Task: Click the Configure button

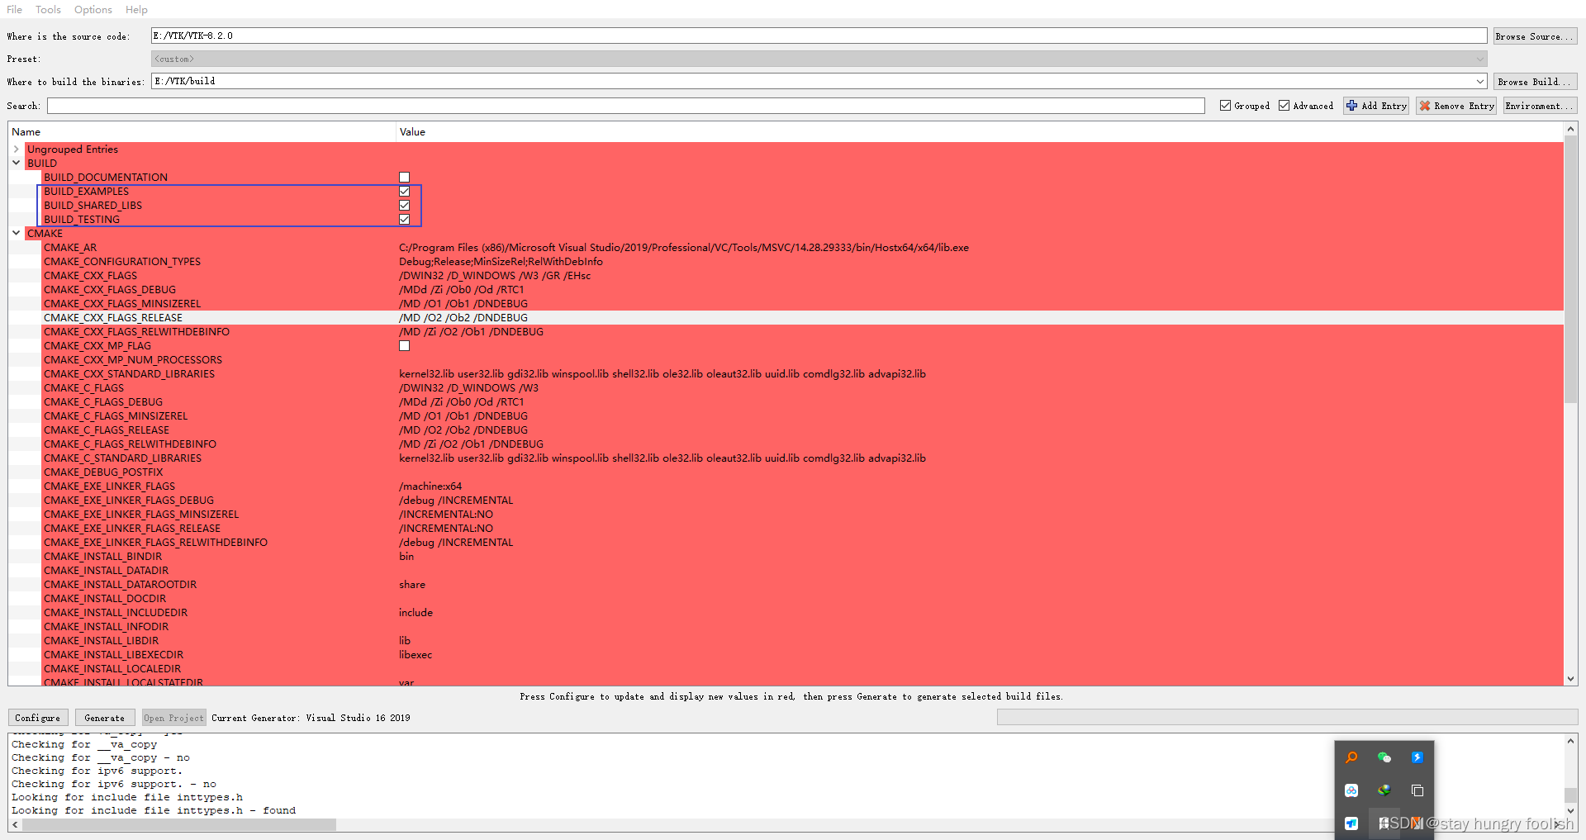Action: tap(38, 718)
